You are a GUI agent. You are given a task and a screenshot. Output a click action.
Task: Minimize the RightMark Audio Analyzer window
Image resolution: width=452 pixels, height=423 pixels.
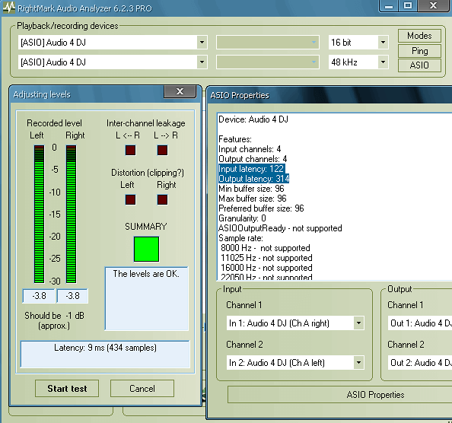(389, 6)
